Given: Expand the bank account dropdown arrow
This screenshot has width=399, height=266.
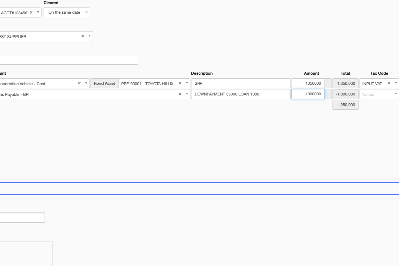Looking at the screenshot, I should tap(38, 13).
